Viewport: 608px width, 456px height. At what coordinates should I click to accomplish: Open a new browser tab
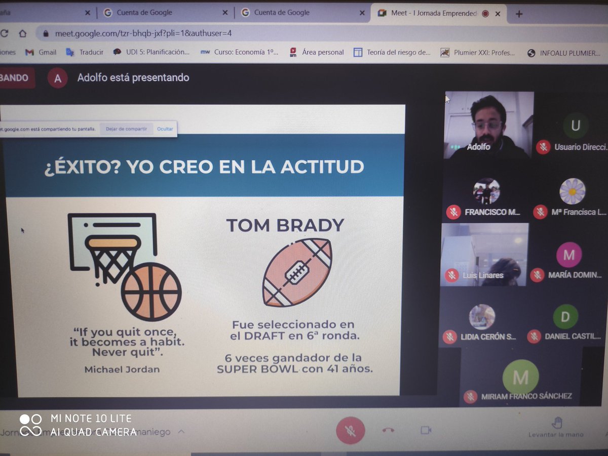[x=519, y=14]
